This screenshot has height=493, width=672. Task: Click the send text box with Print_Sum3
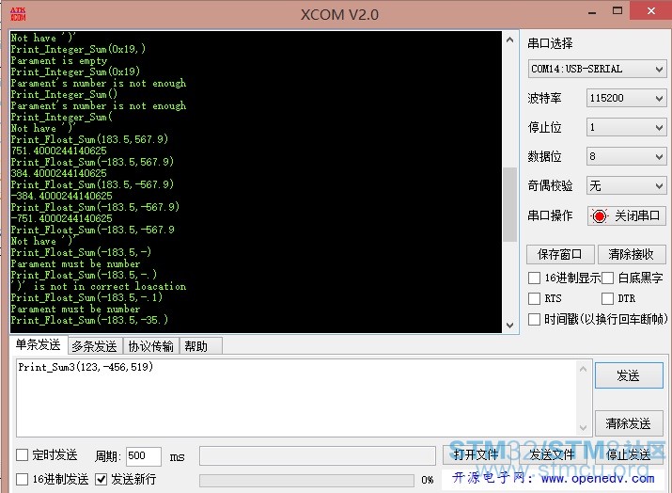tap(297, 398)
